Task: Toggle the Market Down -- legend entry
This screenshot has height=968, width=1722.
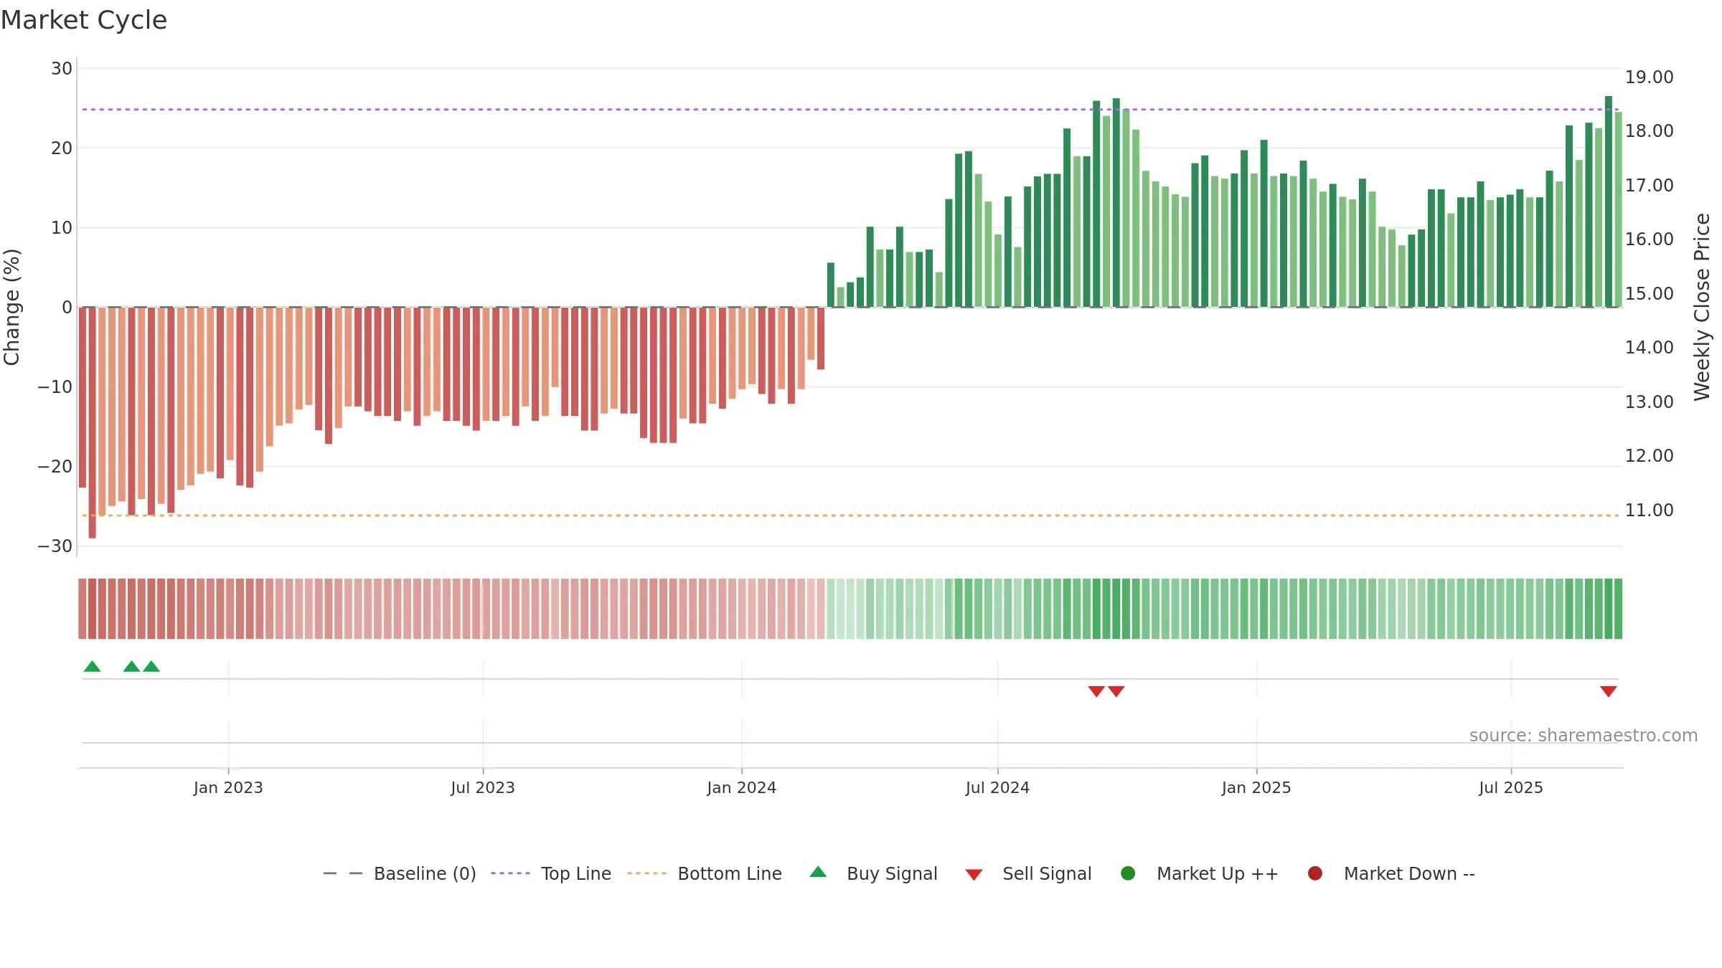Action: [x=1391, y=873]
